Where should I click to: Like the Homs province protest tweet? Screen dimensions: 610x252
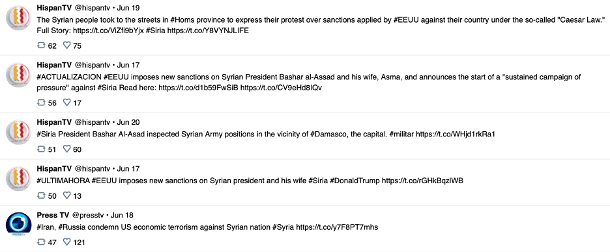67,45
